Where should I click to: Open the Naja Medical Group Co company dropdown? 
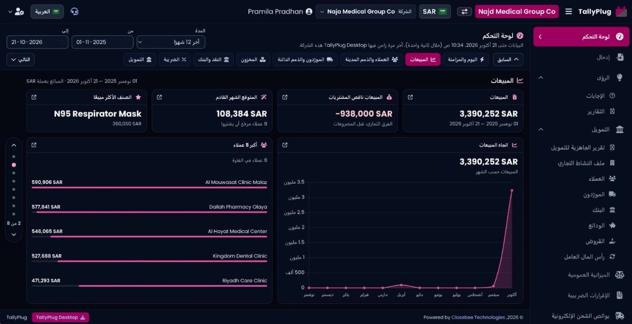(365, 11)
